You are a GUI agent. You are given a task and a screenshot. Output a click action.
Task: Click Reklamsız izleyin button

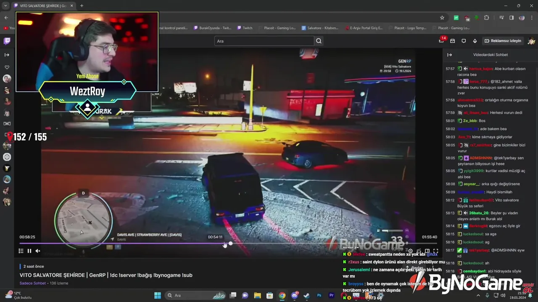pyautogui.click(x=503, y=41)
